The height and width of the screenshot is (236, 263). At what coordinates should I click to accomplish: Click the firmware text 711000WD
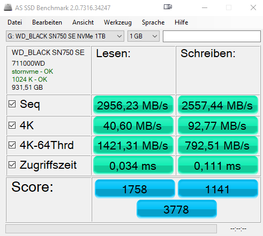pos(28,64)
